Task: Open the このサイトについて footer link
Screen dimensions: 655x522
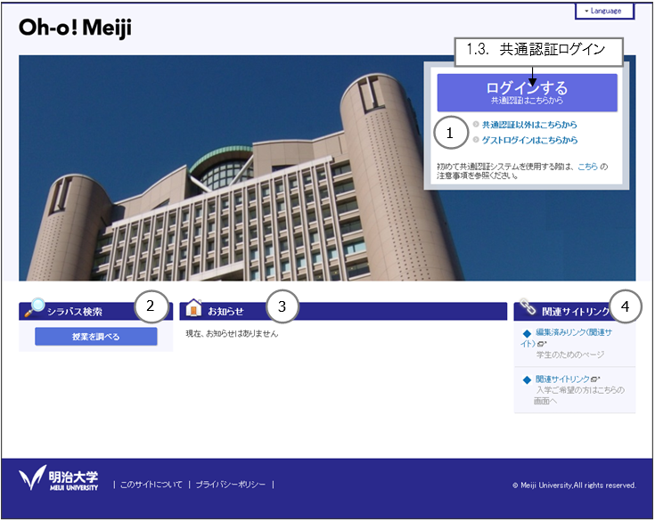Action: tap(151, 485)
